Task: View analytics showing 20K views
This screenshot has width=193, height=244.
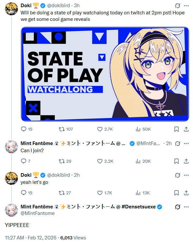Action: tap(143, 161)
